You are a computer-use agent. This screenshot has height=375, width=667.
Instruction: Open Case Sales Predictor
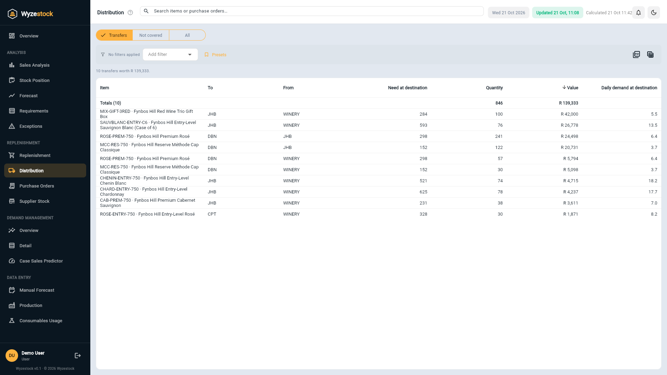(45, 261)
